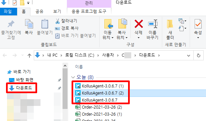The width and height of the screenshot is (206, 121).
Task: Open Copy to (복사 위치) dropdown
Action: (122, 29)
